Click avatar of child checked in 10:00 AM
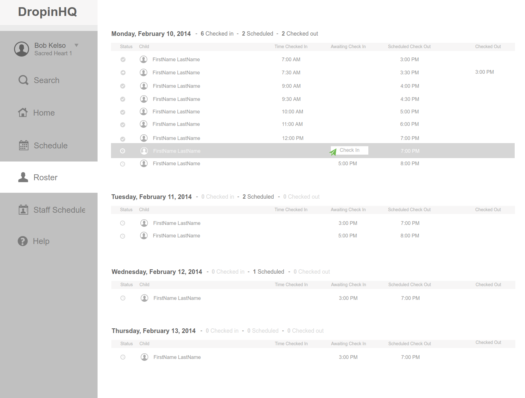 [x=144, y=112]
